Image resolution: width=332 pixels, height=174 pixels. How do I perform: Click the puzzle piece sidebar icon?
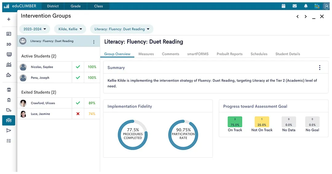[9, 75]
